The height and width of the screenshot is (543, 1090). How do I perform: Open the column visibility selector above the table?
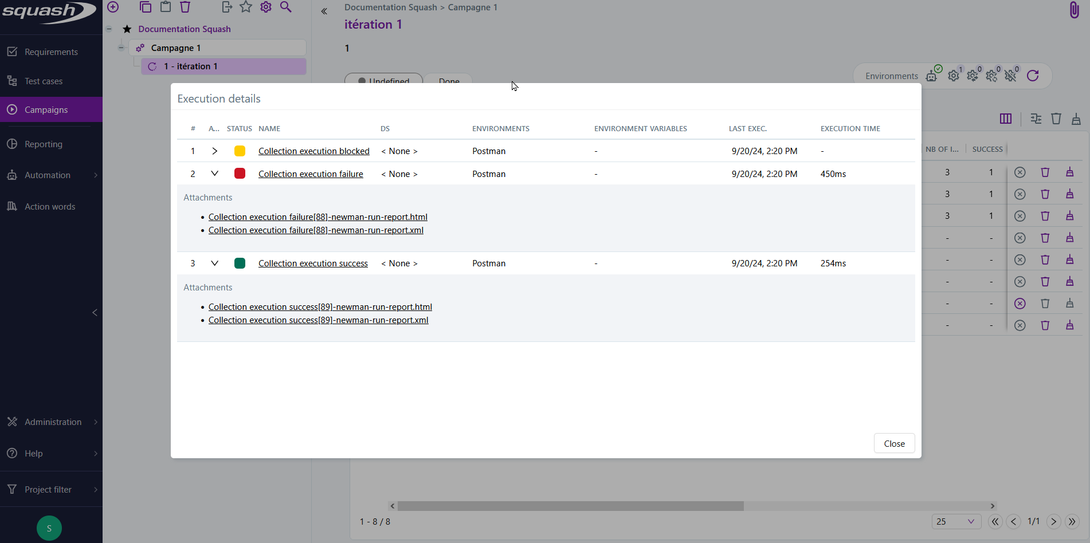(x=1006, y=119)
